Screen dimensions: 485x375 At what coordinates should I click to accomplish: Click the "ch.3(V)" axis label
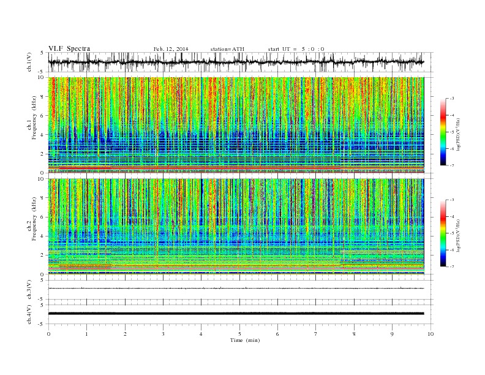point(29,290)
